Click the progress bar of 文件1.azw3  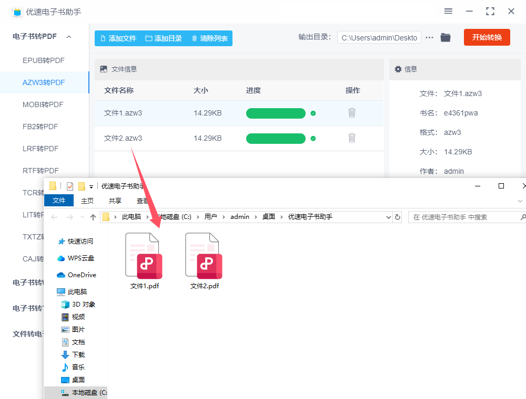[x=276, y=113]
